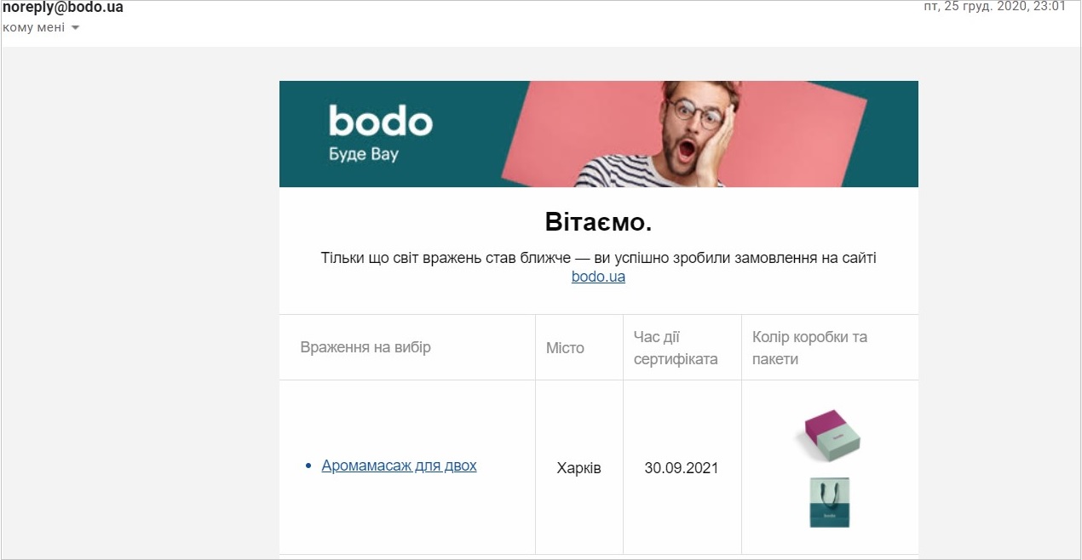Open 'Аромамасаж для двох' link

(399, 466)
